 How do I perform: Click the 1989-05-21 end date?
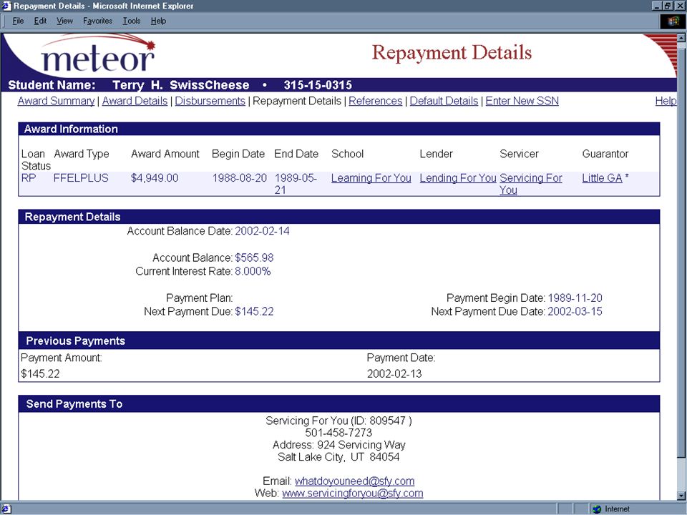296,184
